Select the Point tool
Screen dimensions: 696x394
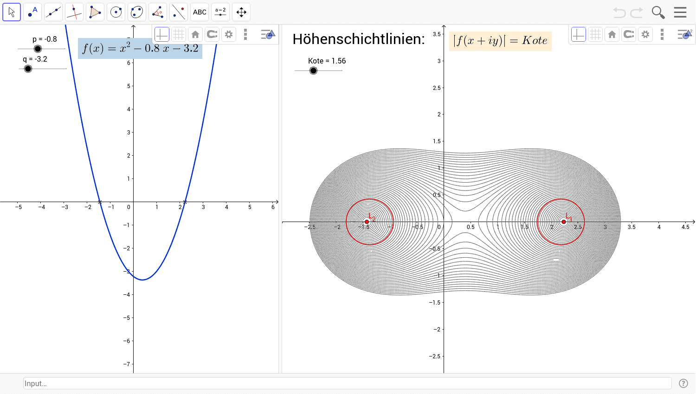(x=32, y=12)
